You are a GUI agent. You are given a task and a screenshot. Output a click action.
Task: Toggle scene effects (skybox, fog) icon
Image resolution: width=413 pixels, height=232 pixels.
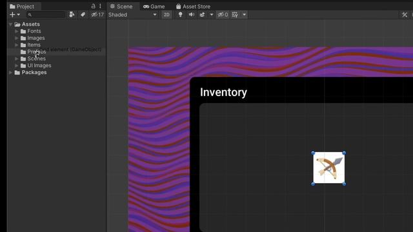point(202,15)
